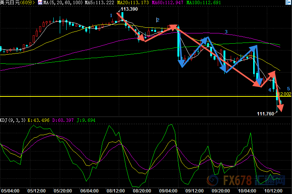Open the KDJ(9,3,3) indicator settings
Screen dimensions: 292x194
[13, 120]
